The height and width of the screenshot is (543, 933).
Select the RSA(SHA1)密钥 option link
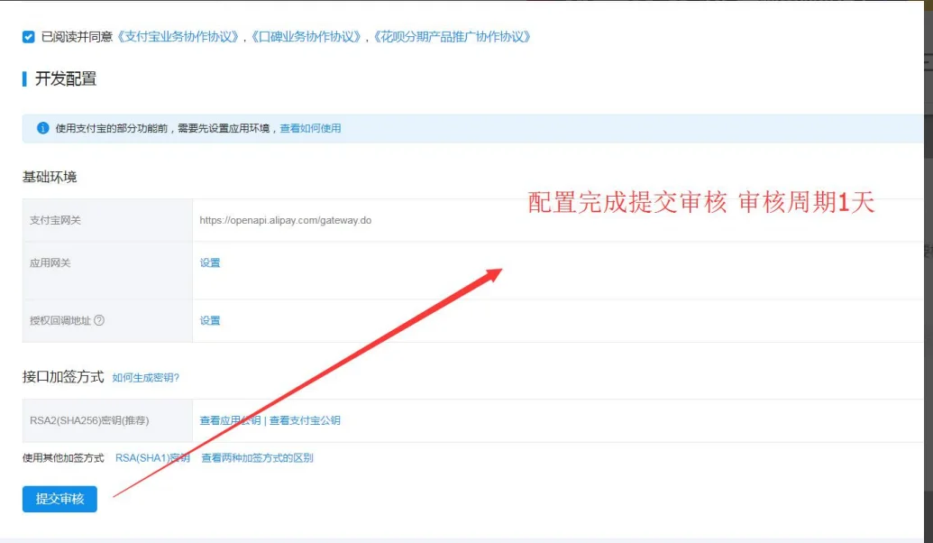click(153, 458)
